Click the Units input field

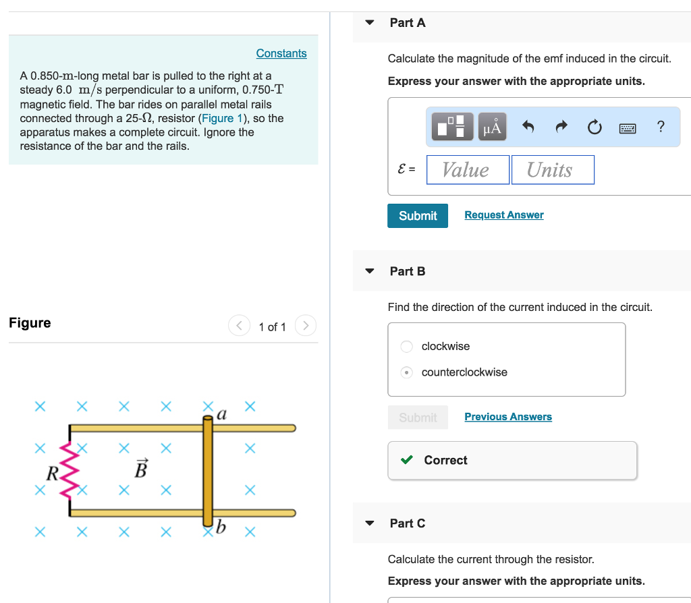553,169
